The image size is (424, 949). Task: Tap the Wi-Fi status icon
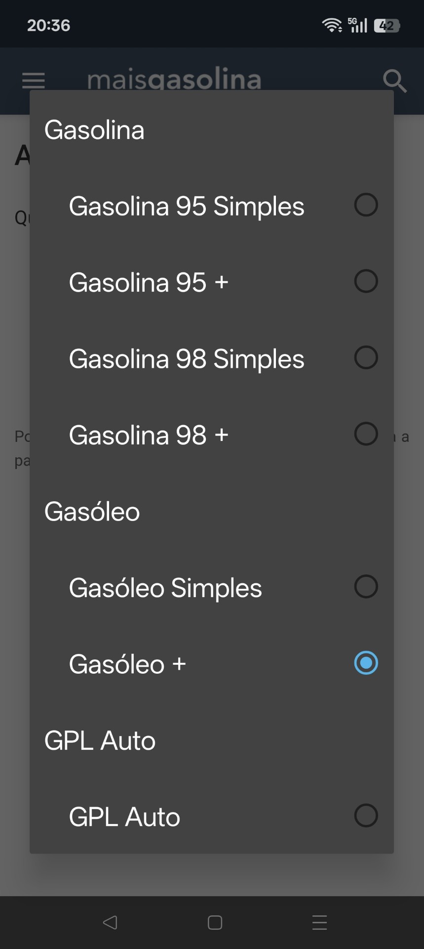(332, 25)
